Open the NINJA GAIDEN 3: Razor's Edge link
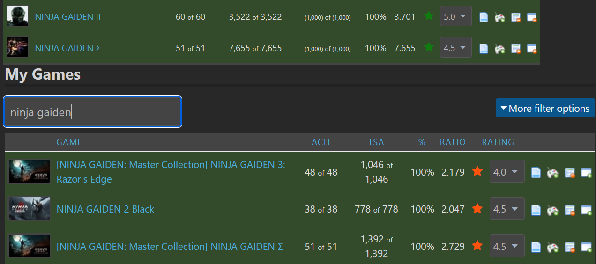The width and height of the screenshot is (596, 264). 171,172
